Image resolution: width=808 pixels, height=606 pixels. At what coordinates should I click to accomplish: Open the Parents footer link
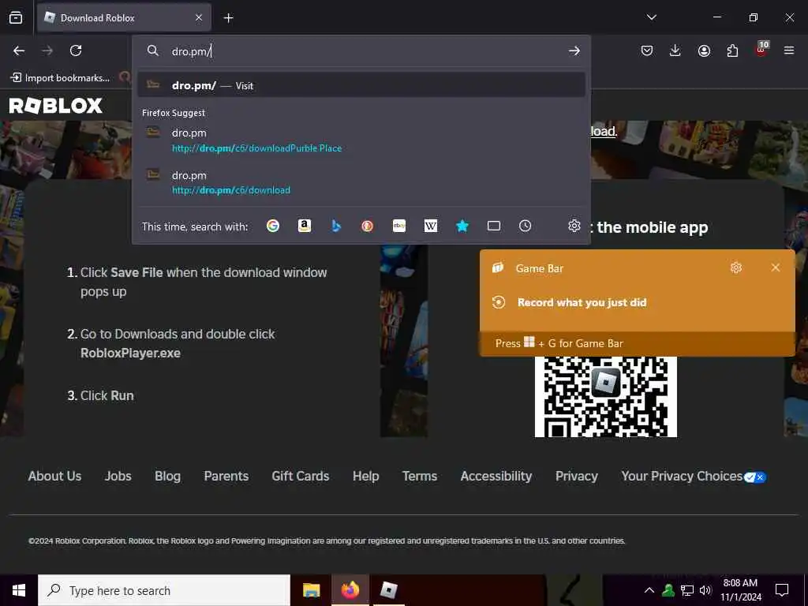point(226,476)
